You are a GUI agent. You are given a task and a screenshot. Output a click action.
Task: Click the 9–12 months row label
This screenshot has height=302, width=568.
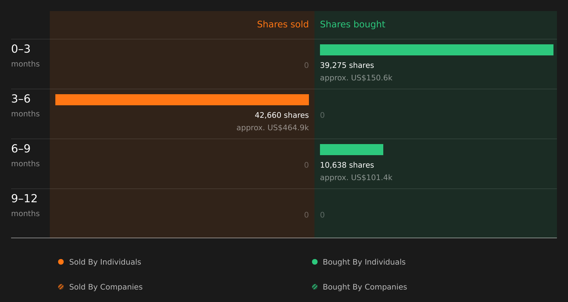[x=25, y=205]
